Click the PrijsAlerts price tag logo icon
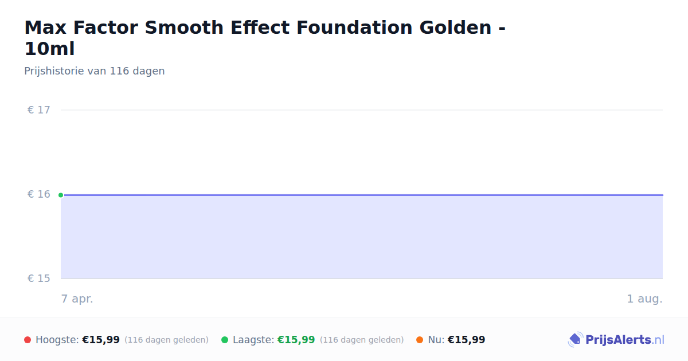688x361 pixels. [575, 340]
